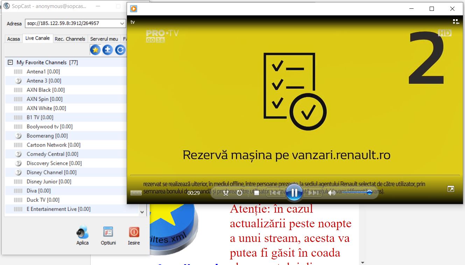Click the blue star button image in webpage

tap(174, 230)
